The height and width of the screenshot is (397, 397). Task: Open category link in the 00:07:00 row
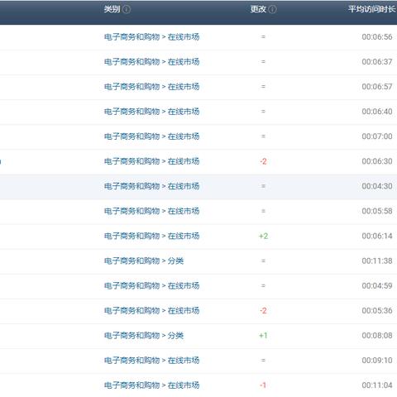click(151, 136)
